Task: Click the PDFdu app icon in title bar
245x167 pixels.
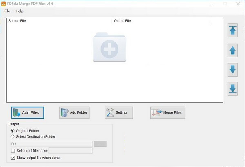Action: tap(3, 4)
